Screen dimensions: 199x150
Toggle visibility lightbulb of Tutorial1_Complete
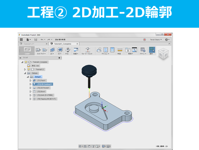26,62
